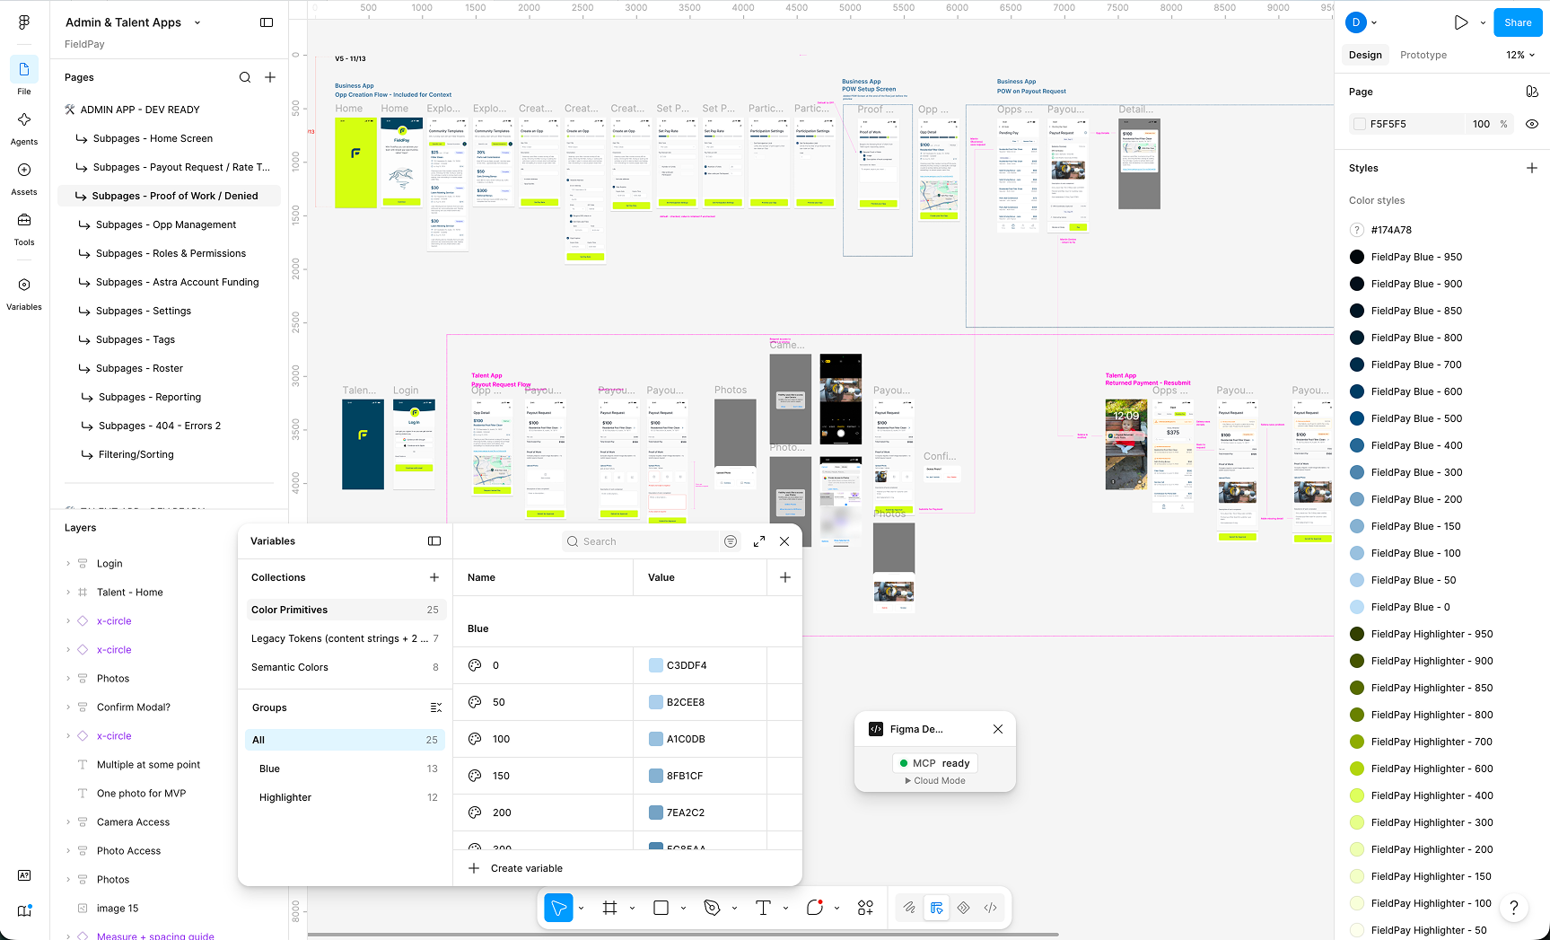This screenshot has width=1550, height=940.
Task: Toggle Dev Mode code icon in toolbar
Action: (990, 908)
